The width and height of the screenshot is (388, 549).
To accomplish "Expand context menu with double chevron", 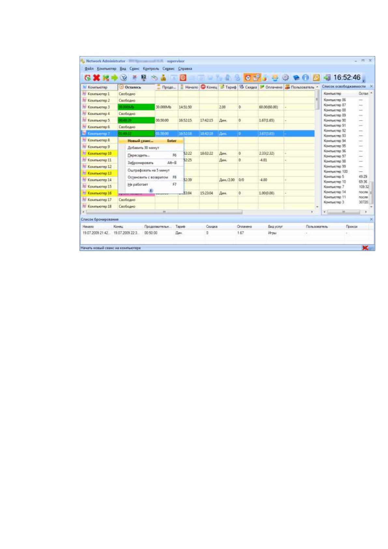I will click(151, 190).
